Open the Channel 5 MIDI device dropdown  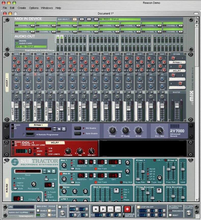click(117, 25)
